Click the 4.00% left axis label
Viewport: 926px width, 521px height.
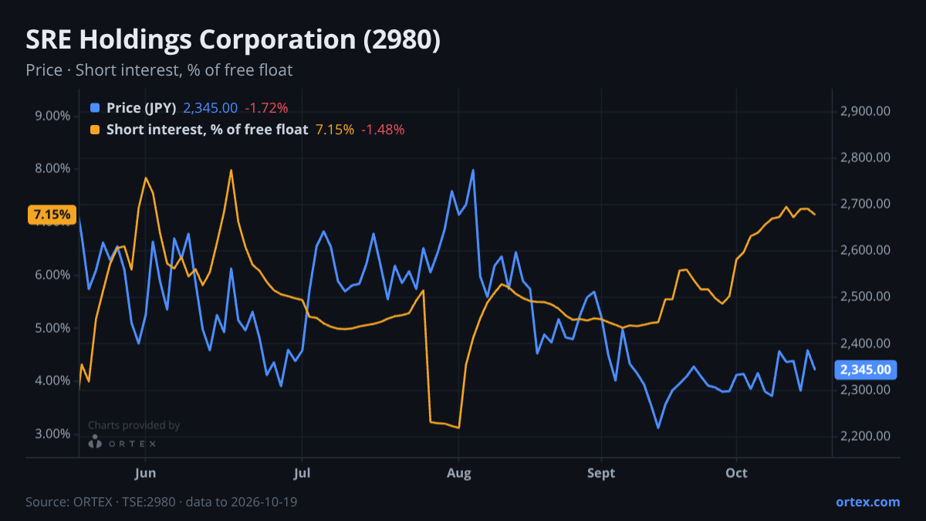pyautogui.click(x=53, y=381)
